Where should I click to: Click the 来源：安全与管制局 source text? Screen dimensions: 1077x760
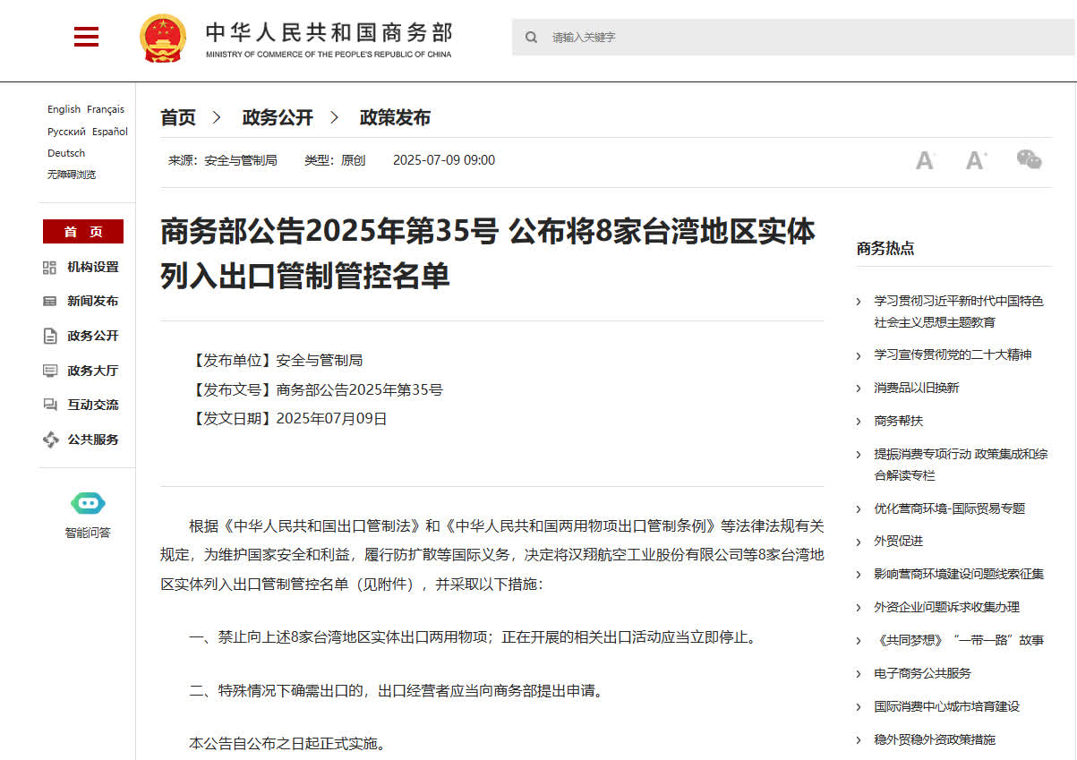click(223, 160)
